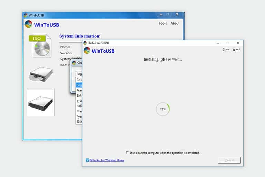The width and height of the screenshot is (265, 177).
Task: Open Tools menu in Hasleo WinToUSB window
Action: point(226,49)
